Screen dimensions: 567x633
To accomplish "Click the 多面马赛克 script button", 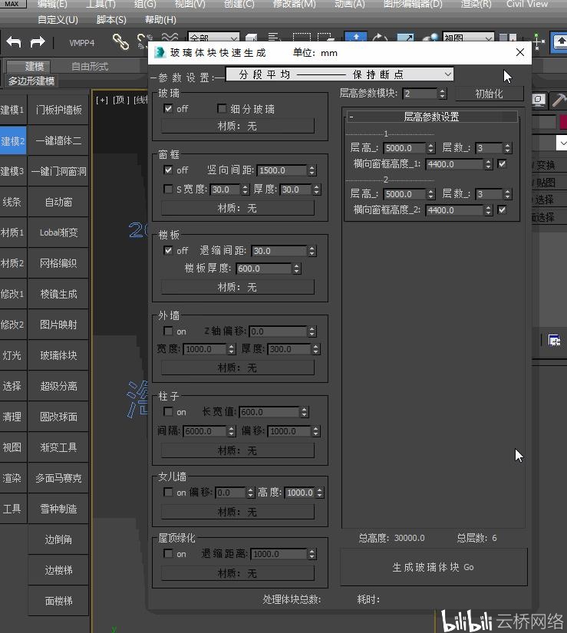I will (58, 478).
